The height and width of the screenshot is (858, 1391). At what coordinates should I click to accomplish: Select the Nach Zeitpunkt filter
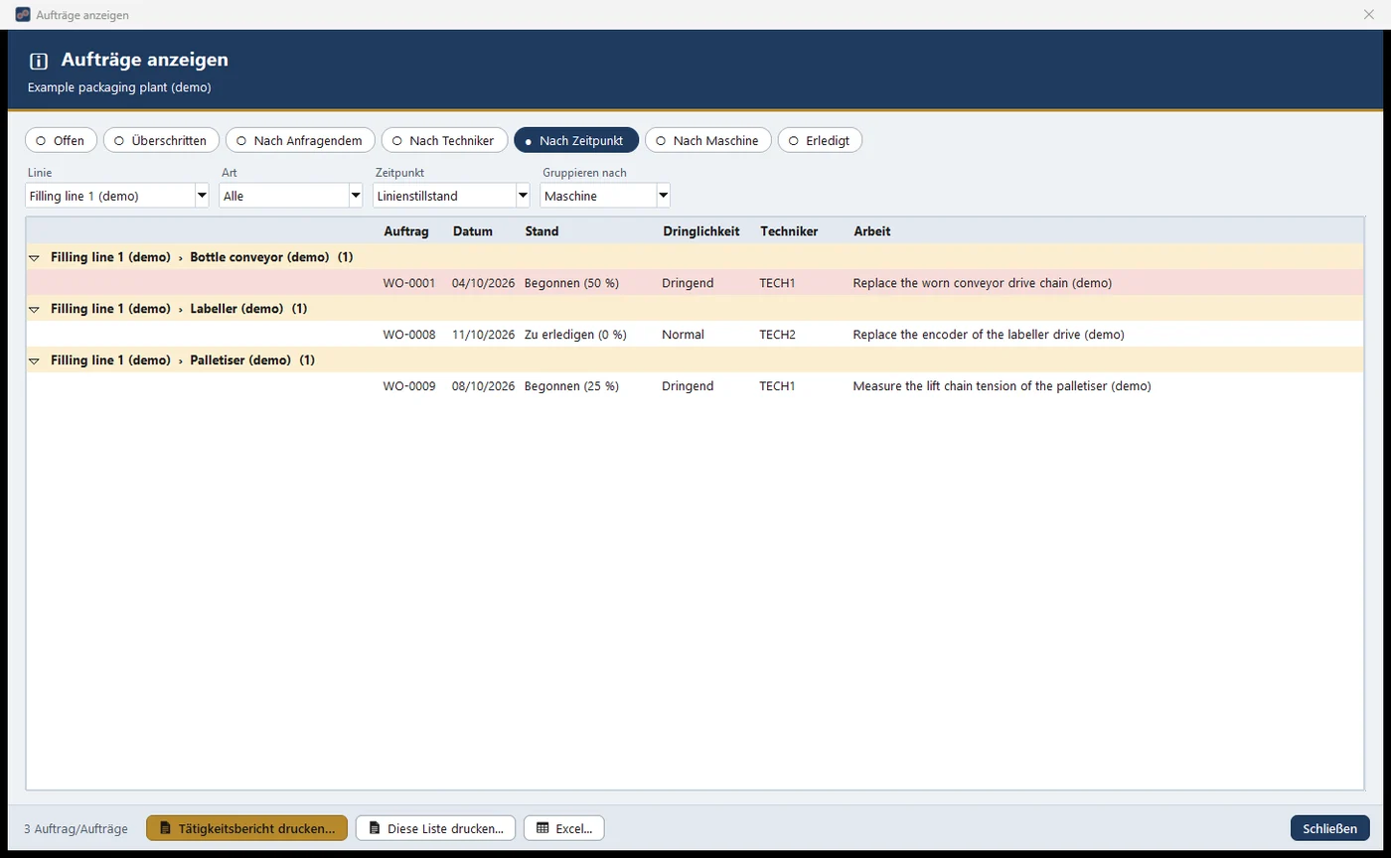576,140
